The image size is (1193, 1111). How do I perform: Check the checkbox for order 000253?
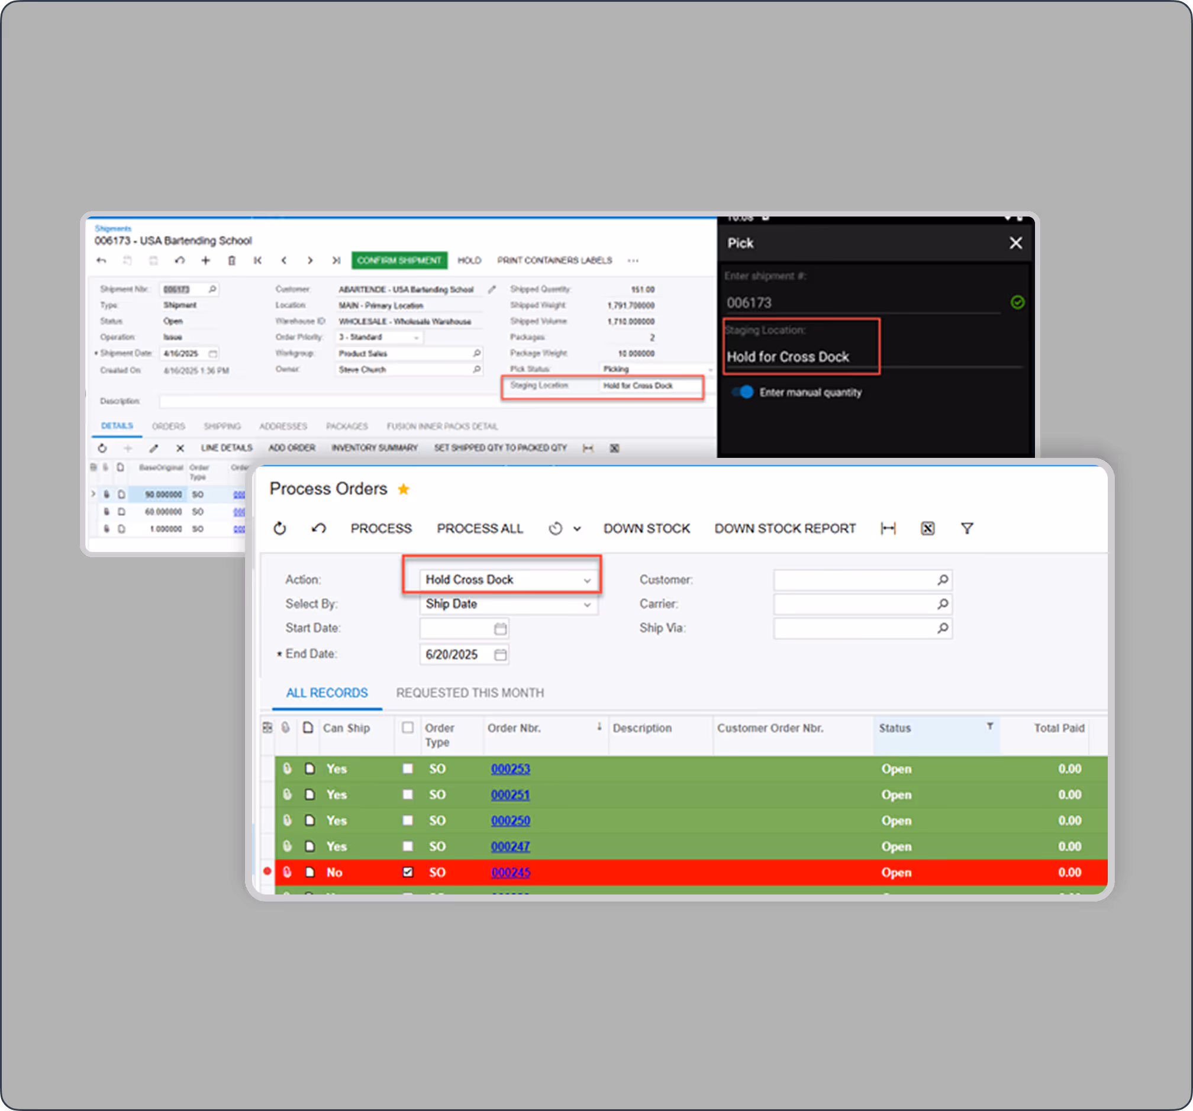click(x=408, y=768)
